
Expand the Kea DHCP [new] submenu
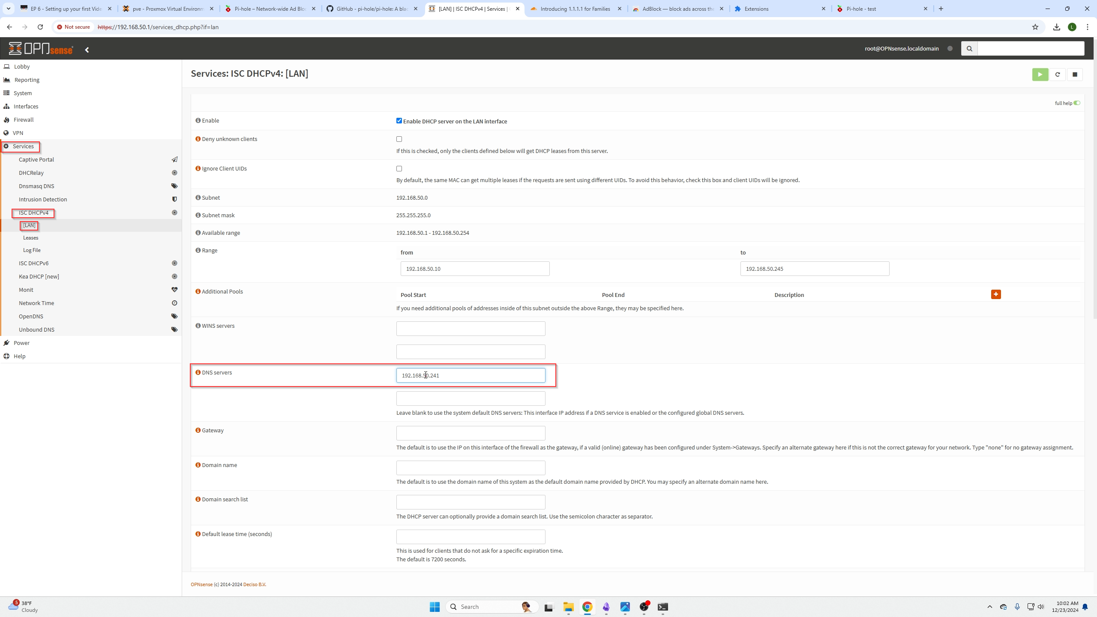pos(39,276)
